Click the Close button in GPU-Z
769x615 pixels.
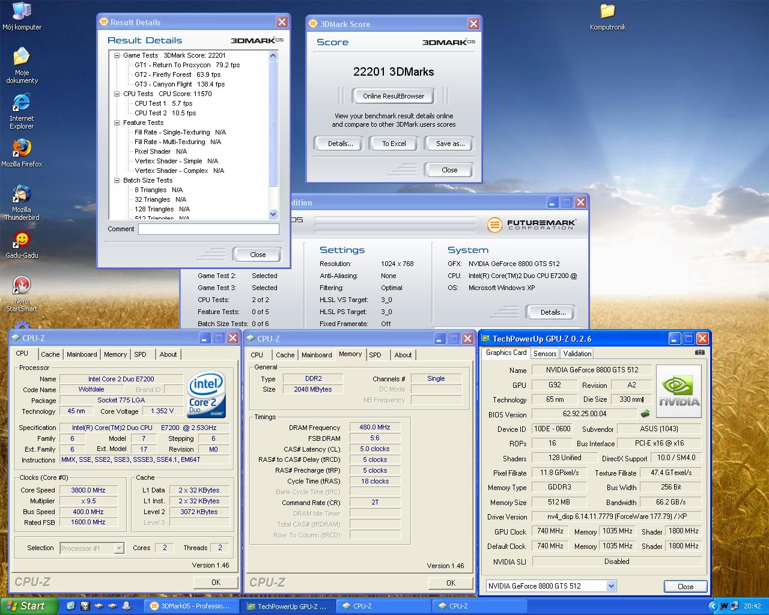point(685,586)
